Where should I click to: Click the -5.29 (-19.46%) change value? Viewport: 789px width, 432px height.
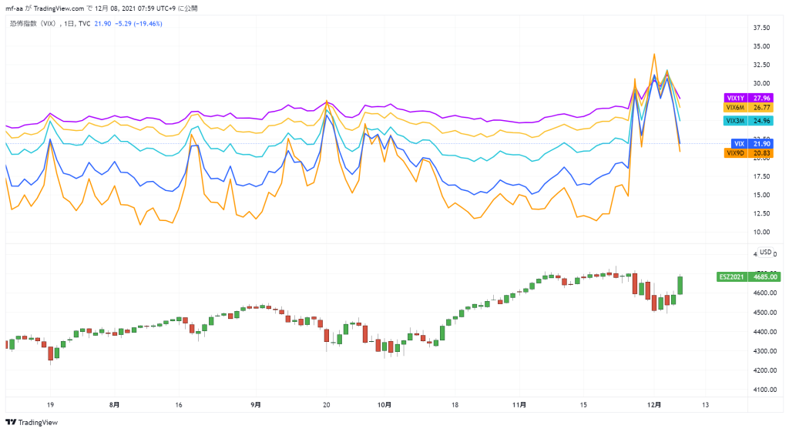pyautogui.click(x=139, y=24)
